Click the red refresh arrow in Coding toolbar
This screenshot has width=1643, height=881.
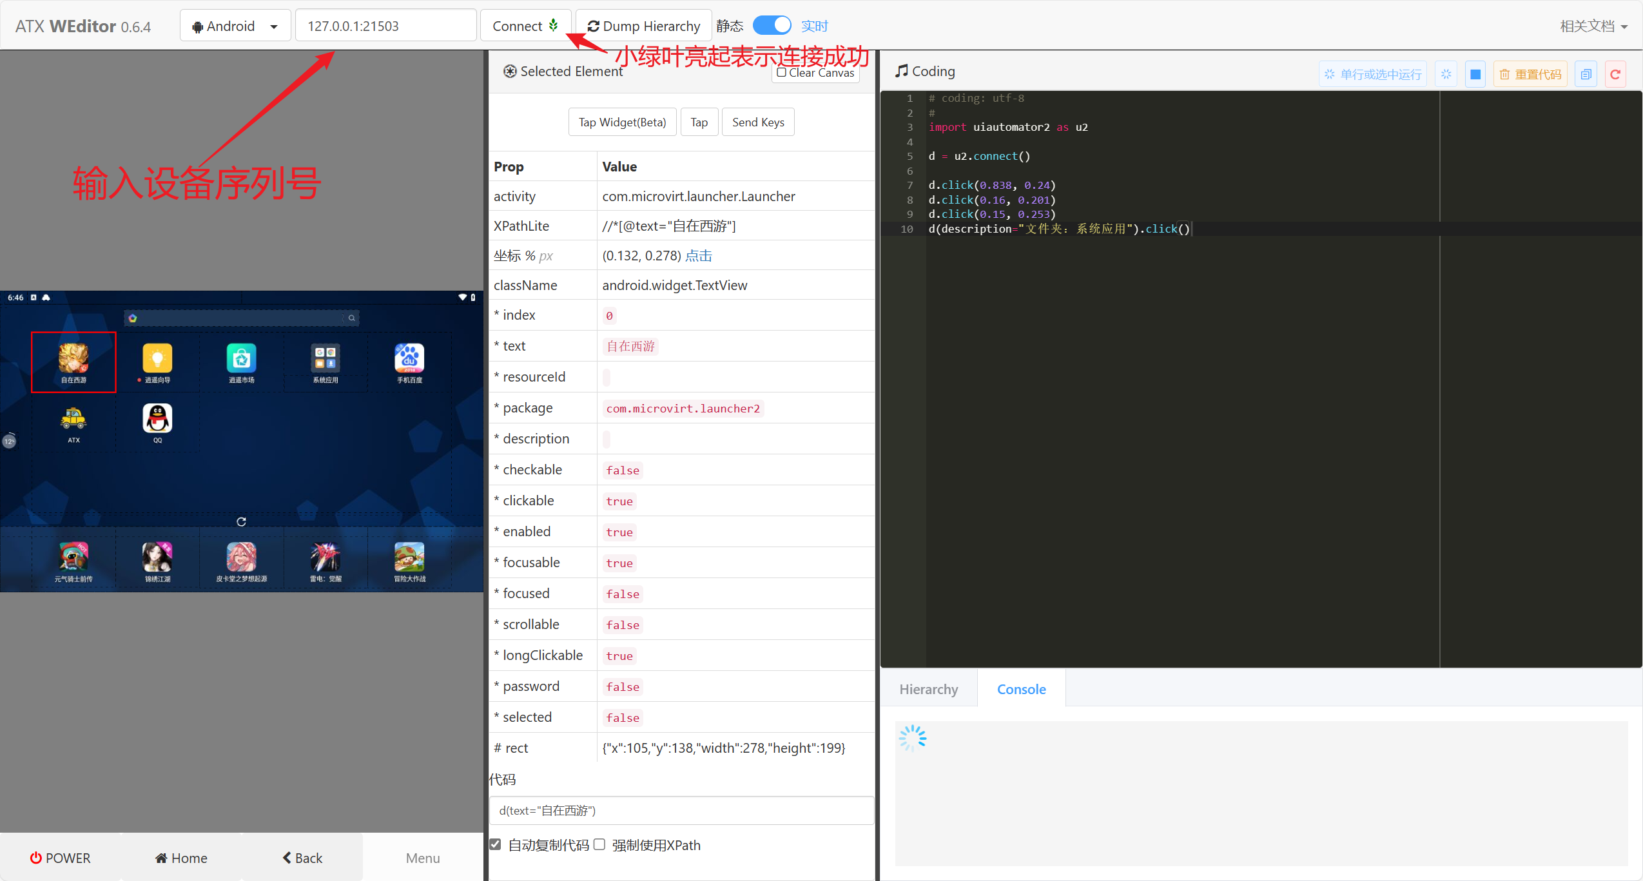click(x=1615, y=74)
